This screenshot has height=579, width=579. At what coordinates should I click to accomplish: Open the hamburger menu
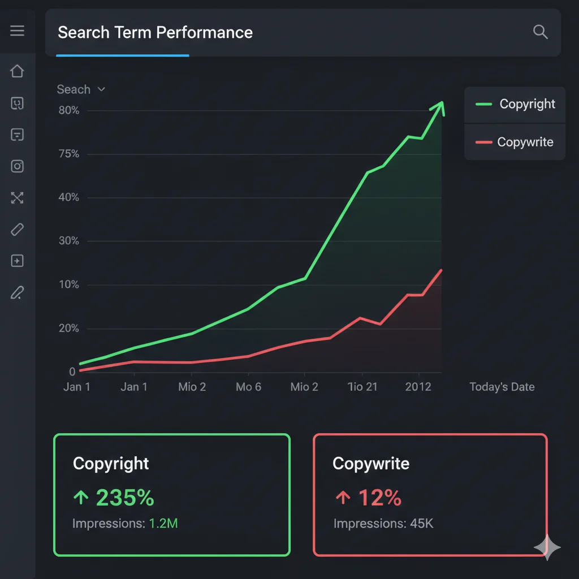click(17, 31)
